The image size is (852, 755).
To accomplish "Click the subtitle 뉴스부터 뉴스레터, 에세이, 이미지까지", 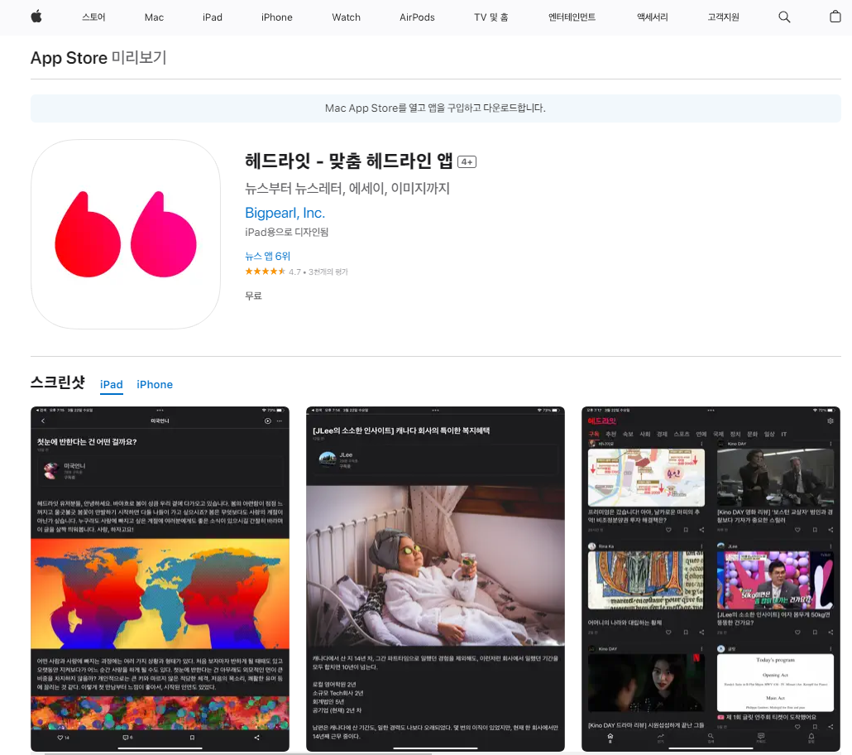I will coord(347,189).
